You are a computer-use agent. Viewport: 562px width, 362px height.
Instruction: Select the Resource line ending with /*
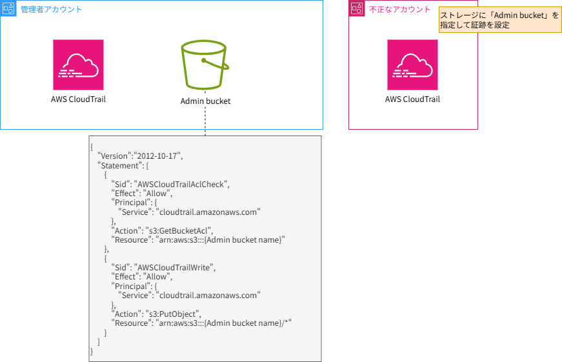click(x=201, y=323)
